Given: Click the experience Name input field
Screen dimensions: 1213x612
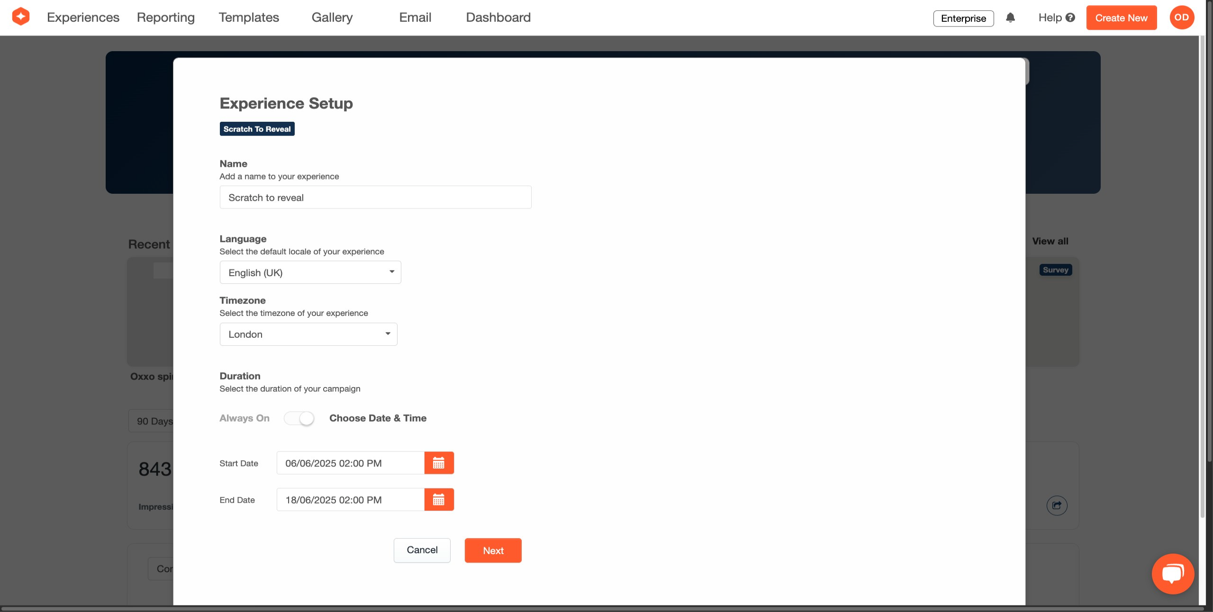Looking at the screenshot, I should (x=375, y=198).
